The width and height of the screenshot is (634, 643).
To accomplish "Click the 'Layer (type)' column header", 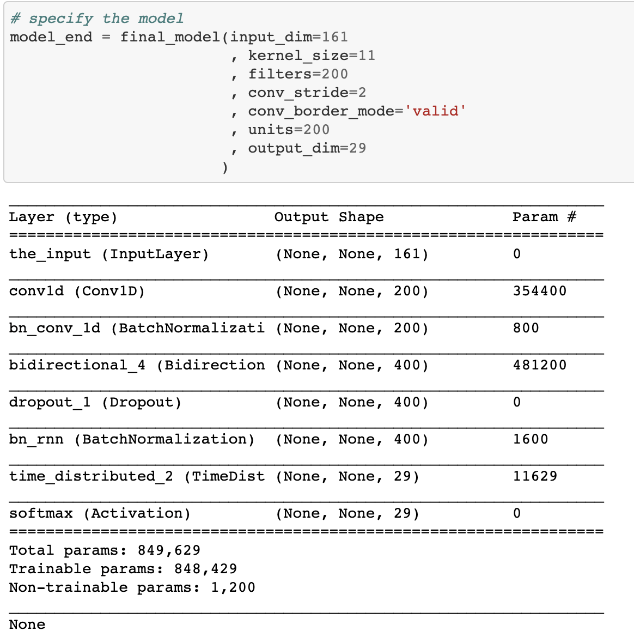I will [63, 217].
